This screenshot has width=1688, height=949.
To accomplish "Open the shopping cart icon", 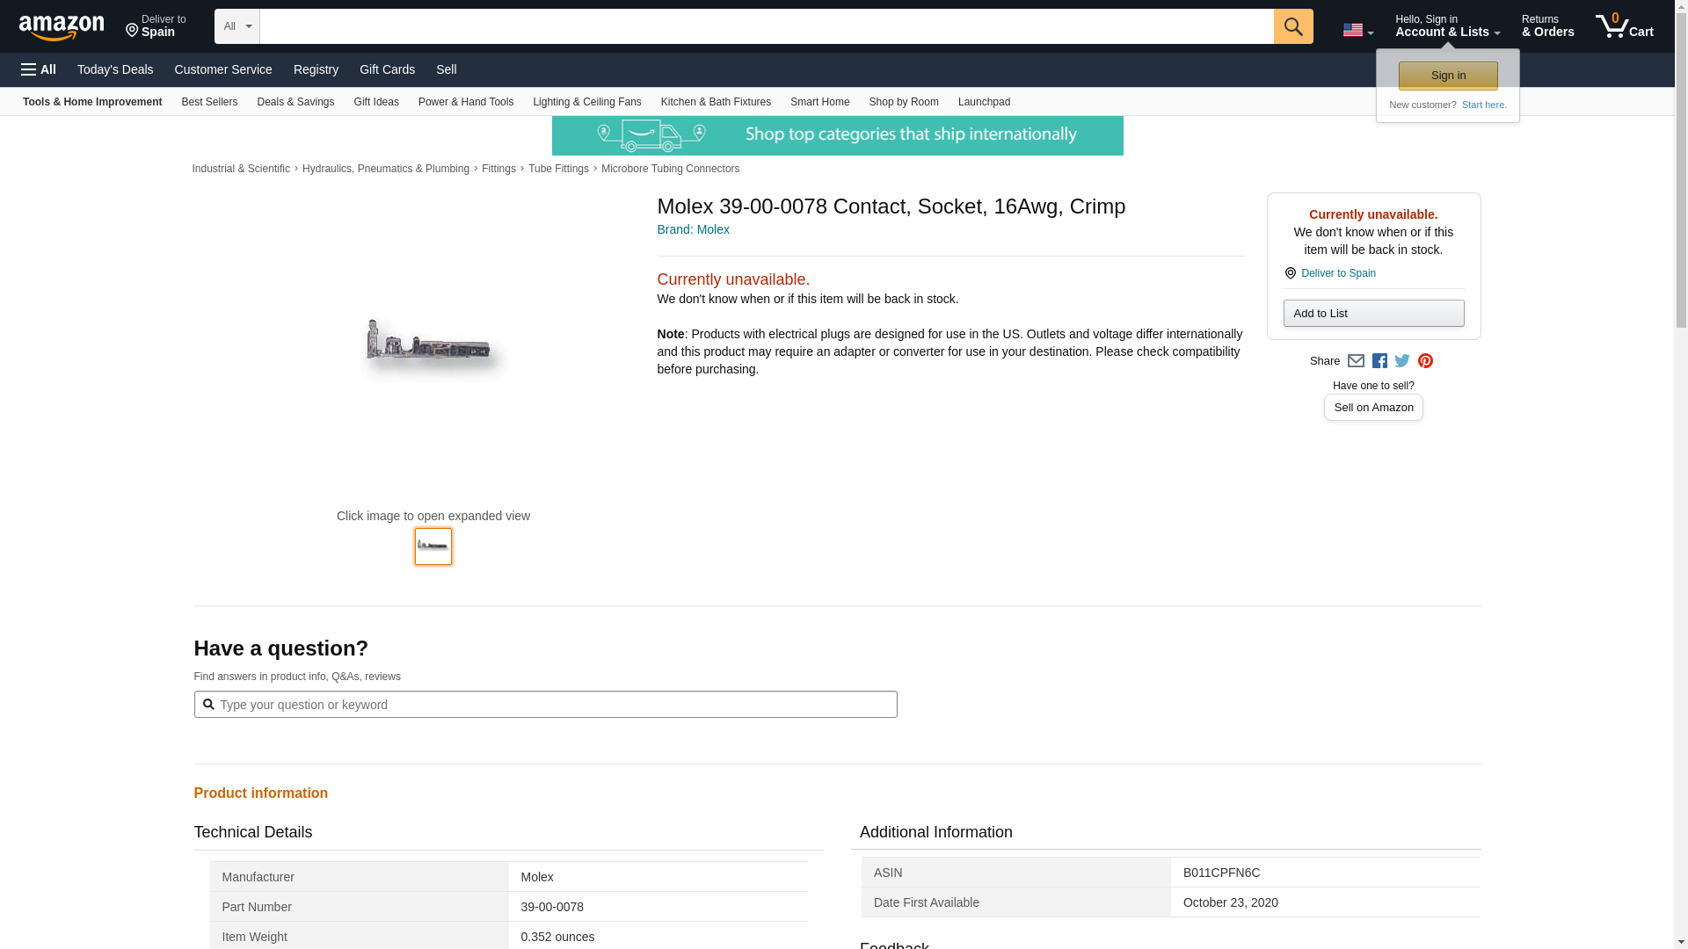I will pyautogui.click(x=1624, y=26).
